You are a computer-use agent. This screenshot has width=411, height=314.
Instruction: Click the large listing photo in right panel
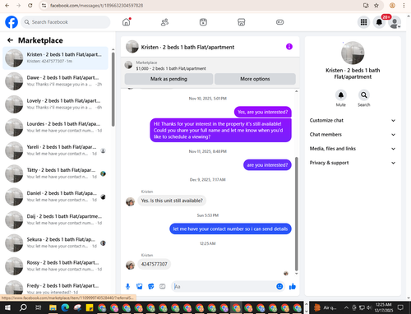coord(353,53)
